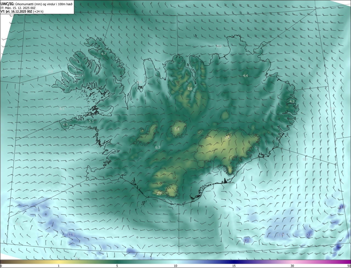Viewport: 351px width, 268px height.
Task: Click the 6.3 value in west-central Iceland
Action: (x=158, y=147)
